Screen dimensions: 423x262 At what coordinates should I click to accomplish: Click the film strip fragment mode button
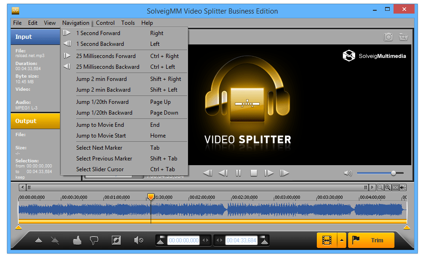coord(327,240)
